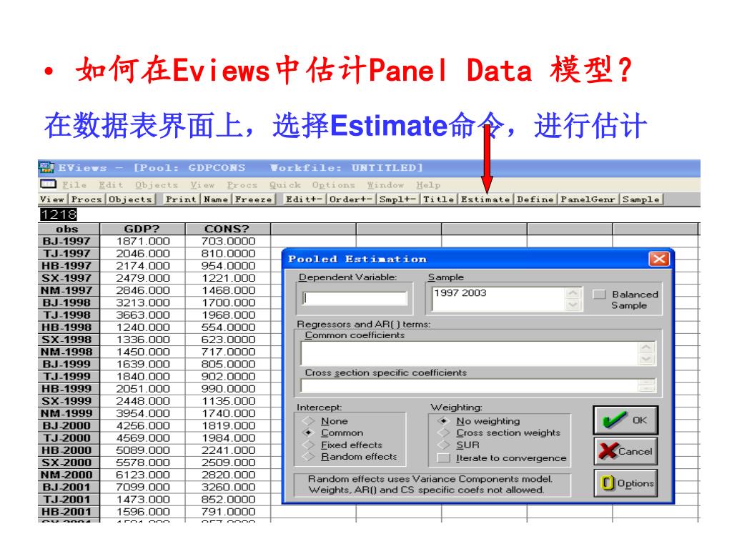Toggle Smpl+- on toolbar
Image resolution: width=732 pixels, height=549 pixels.
(x=397, y=199)
